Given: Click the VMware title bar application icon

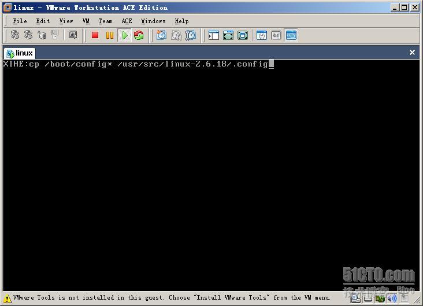Looking at the screenshot, I should (8, 8).
